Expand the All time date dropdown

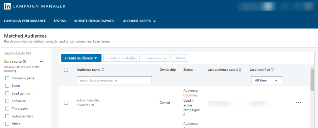(266, 80)
